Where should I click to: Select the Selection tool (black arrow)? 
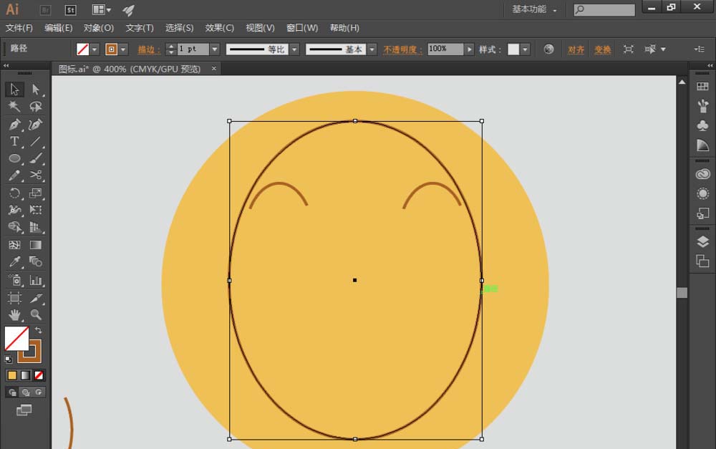[14, 89]
